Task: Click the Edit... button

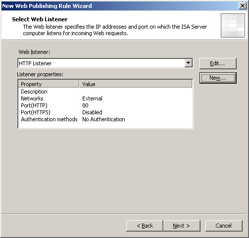Action: click(x=218, y=63)
